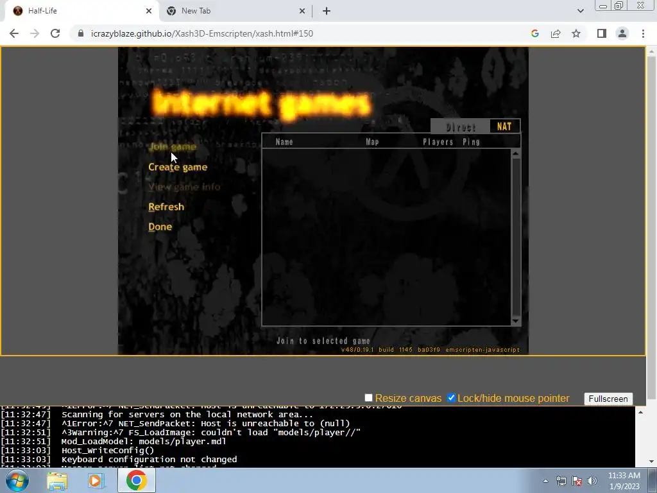Open Windows Media Player from taskbar
This screenshot has height=493, width=657.
tap(96, 480)
